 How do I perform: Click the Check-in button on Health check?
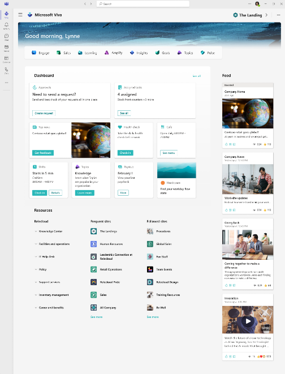pos(126,153)
